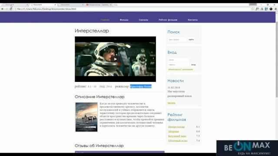Click the 8.0 score beside Матрица
The height and width of the screenshot is (156, 278).
pos(198,131)
